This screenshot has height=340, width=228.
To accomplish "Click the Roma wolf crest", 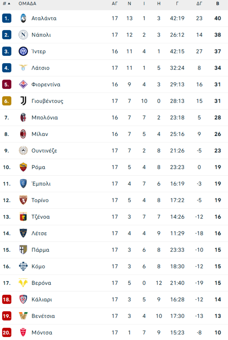I will (23, 167).
